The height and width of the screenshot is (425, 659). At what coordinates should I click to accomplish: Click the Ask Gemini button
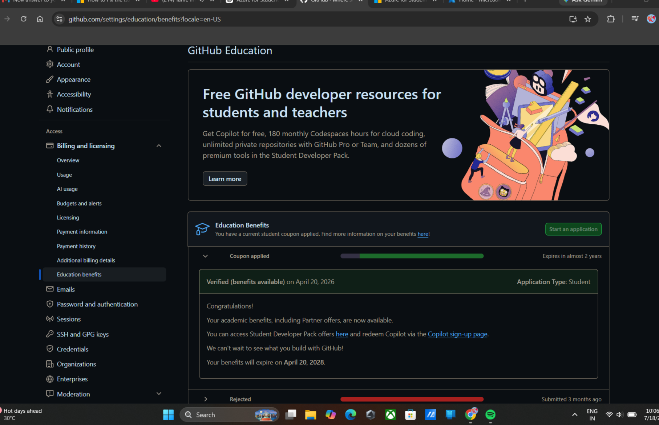point(584,2)
